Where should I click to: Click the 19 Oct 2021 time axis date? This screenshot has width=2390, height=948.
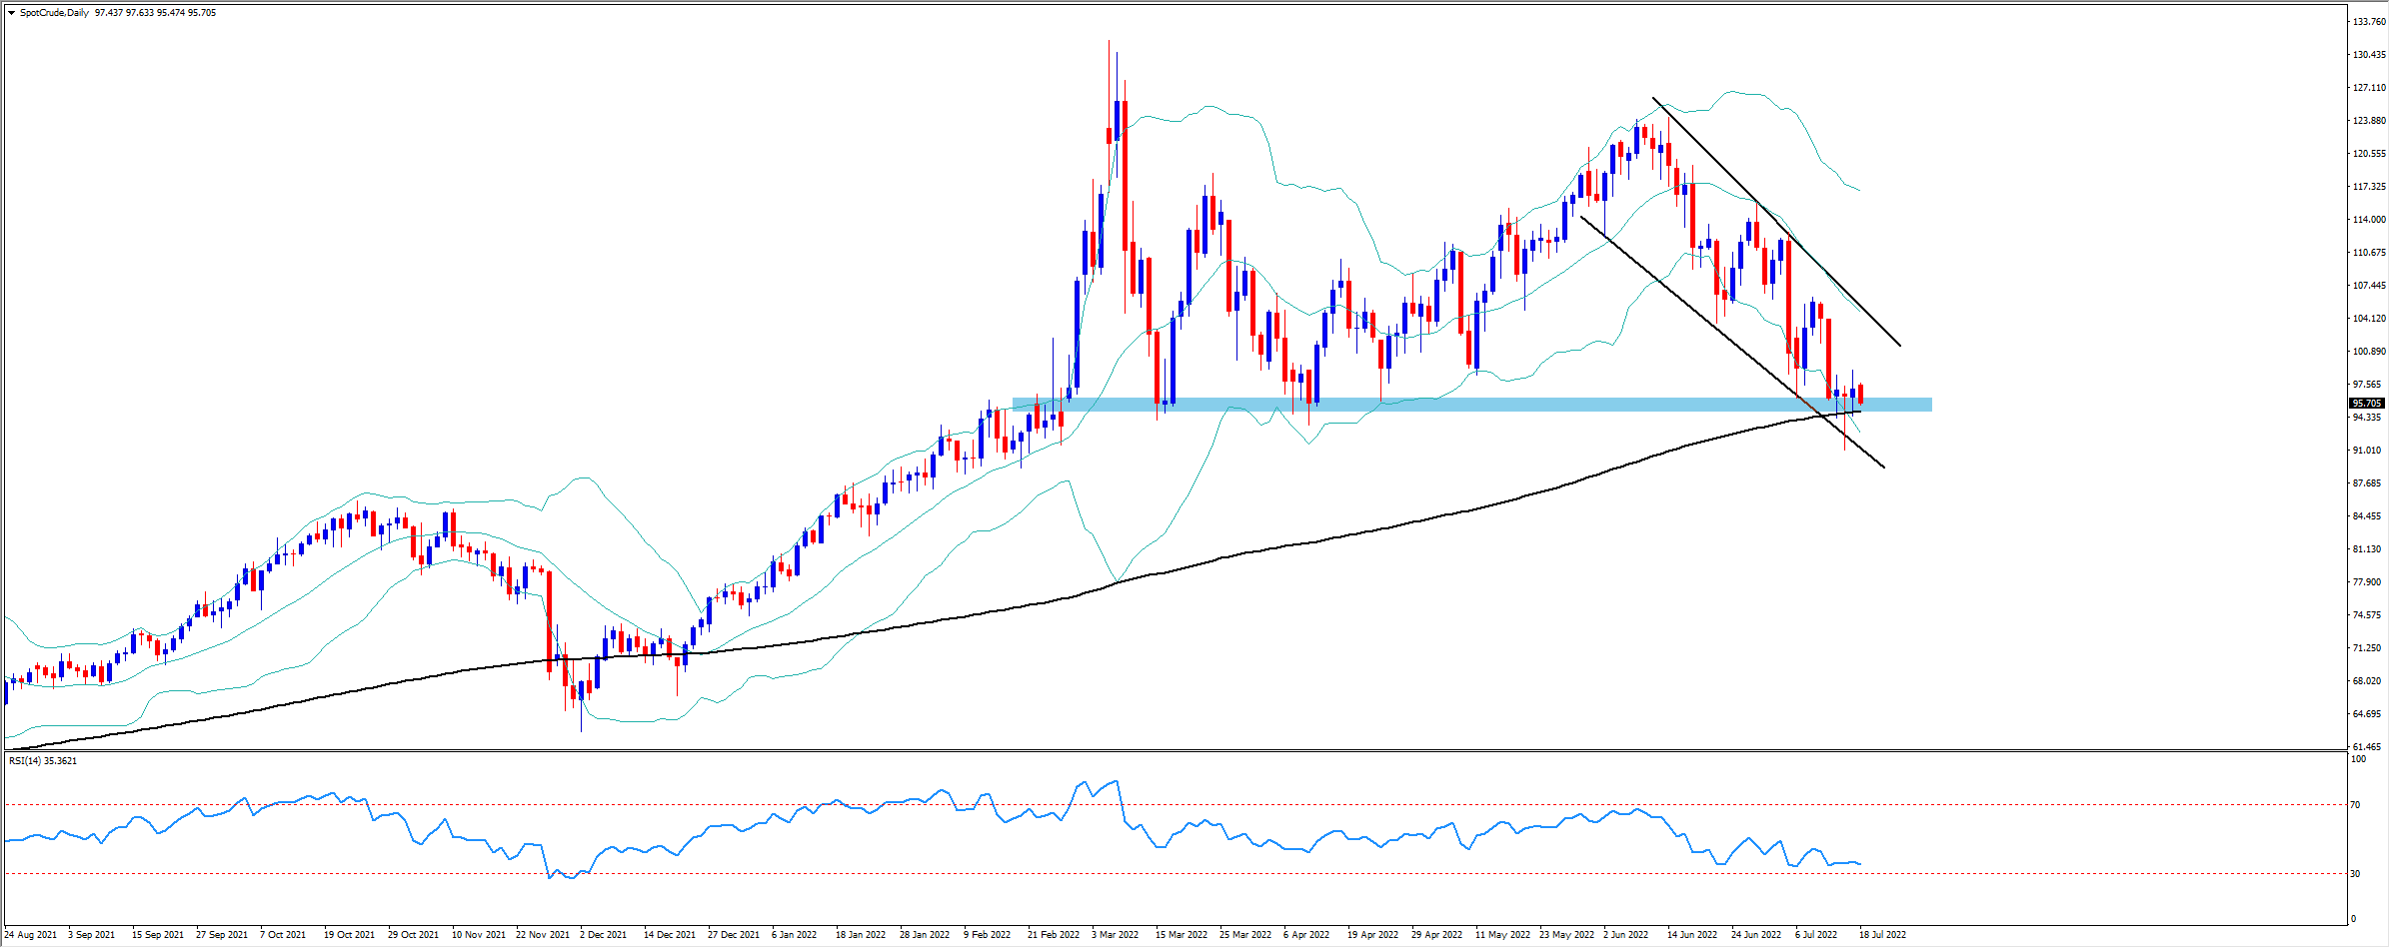pyautogui.click(x=350, y=935)
